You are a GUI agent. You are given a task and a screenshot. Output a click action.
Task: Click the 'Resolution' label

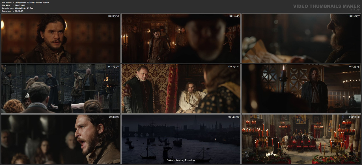(7, 8)
